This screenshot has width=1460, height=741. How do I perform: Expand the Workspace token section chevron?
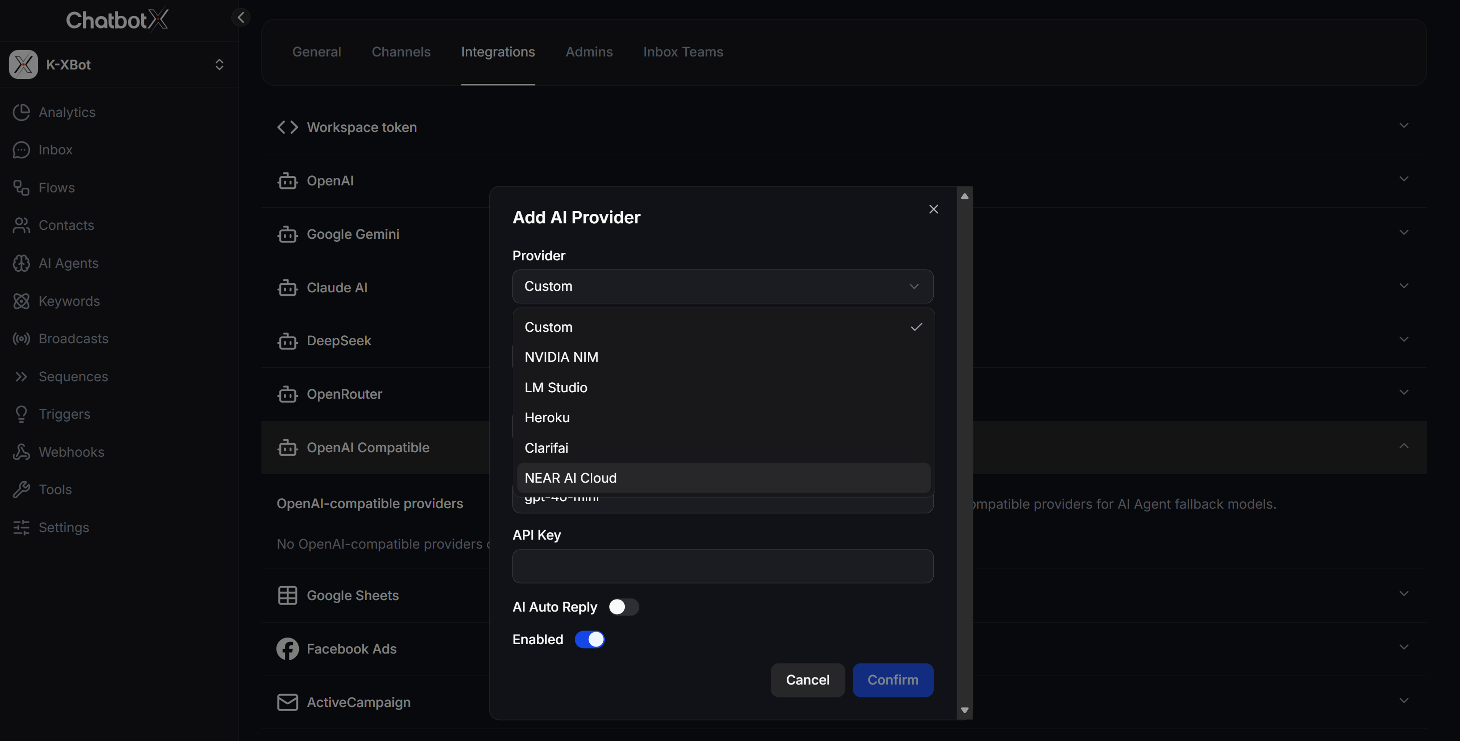click(1404, 126)
